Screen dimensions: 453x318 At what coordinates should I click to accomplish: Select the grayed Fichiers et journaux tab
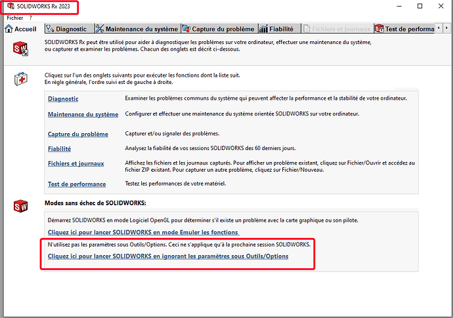339,29
